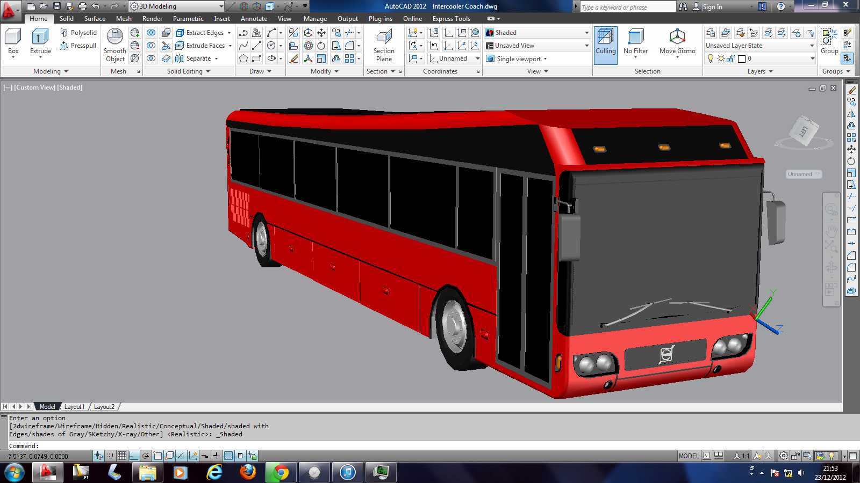The image size is (860, 483).
Task: Toggle the layer lightbulb on/off icon
Action: coord(711,58)
